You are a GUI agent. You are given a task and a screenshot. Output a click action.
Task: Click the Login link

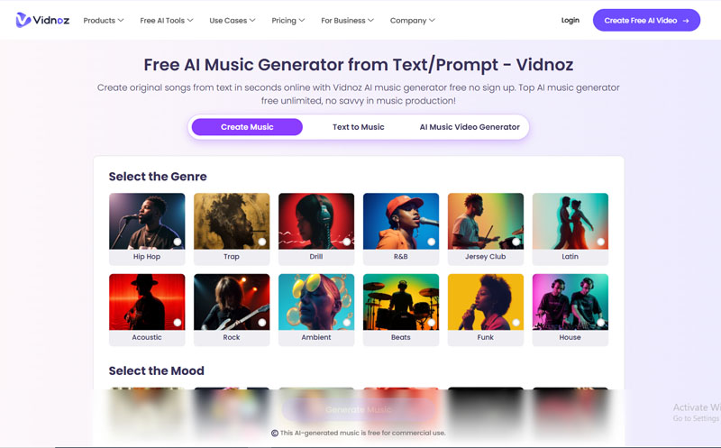point(570,20)
